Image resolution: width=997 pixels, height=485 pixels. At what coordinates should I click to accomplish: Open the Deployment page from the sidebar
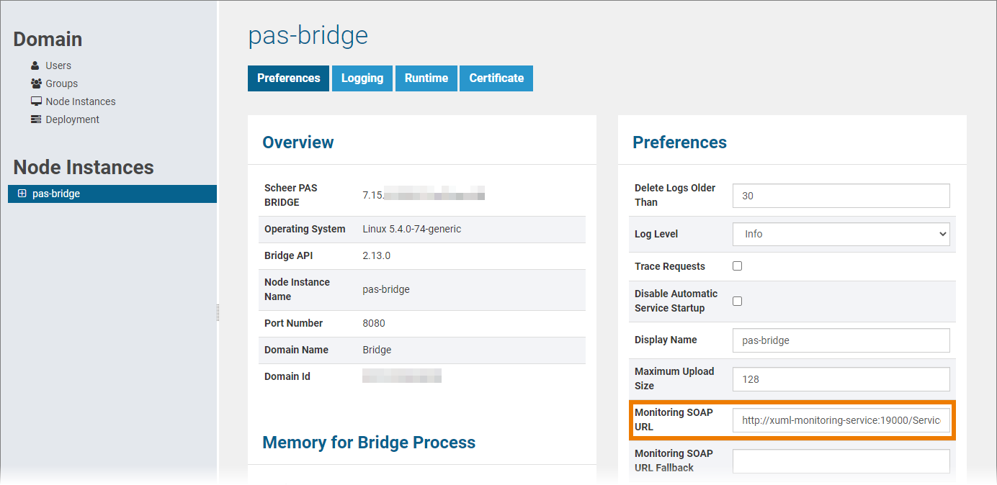[71, 119]
